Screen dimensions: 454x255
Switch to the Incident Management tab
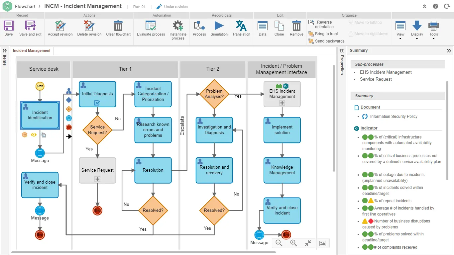32,51
